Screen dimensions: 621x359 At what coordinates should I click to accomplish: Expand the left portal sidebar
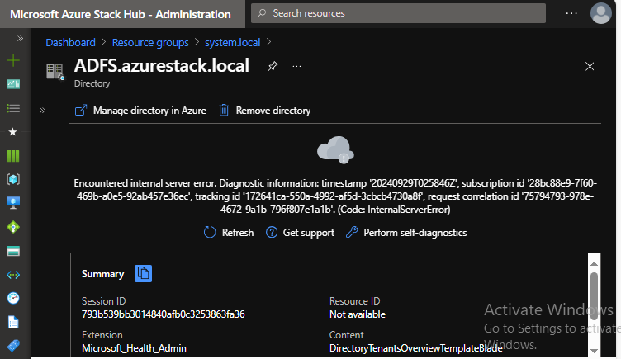point(20,39)
